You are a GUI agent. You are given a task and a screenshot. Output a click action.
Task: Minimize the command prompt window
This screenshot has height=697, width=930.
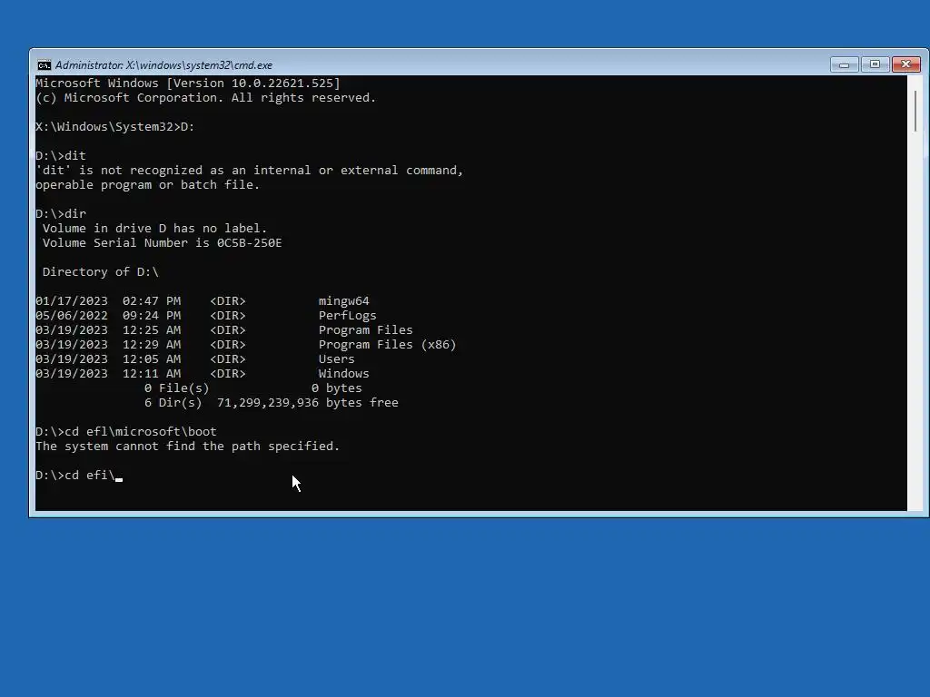click(844, 64)
